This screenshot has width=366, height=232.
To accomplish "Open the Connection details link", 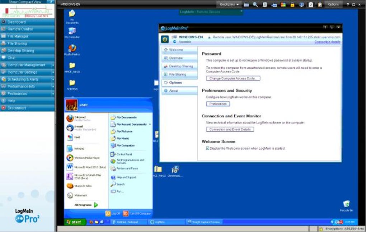I will 327,42.
